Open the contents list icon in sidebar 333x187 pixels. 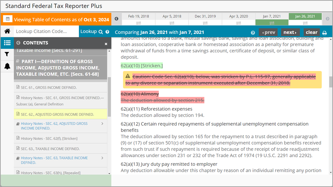[7, 43]
